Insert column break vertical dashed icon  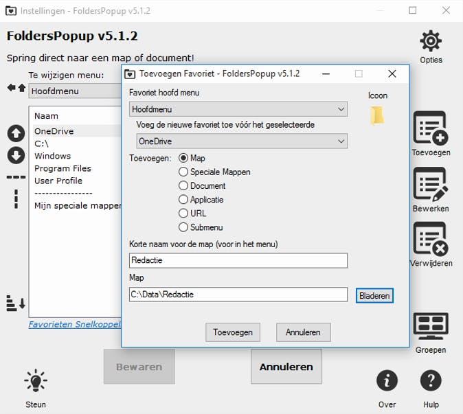[x=16, y=199]
